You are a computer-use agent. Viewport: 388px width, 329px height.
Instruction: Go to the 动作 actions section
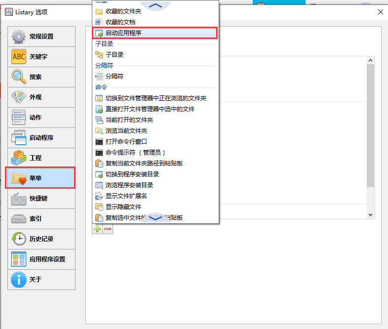pyautogui.click(x=41, y=118)
